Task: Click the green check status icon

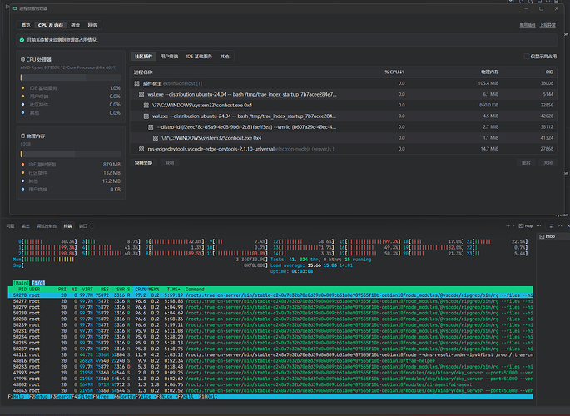Action: 22,40
